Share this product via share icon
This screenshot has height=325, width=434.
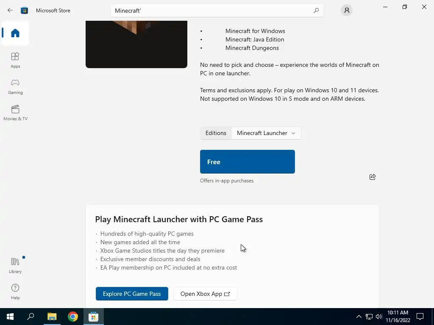pos(373,177)
